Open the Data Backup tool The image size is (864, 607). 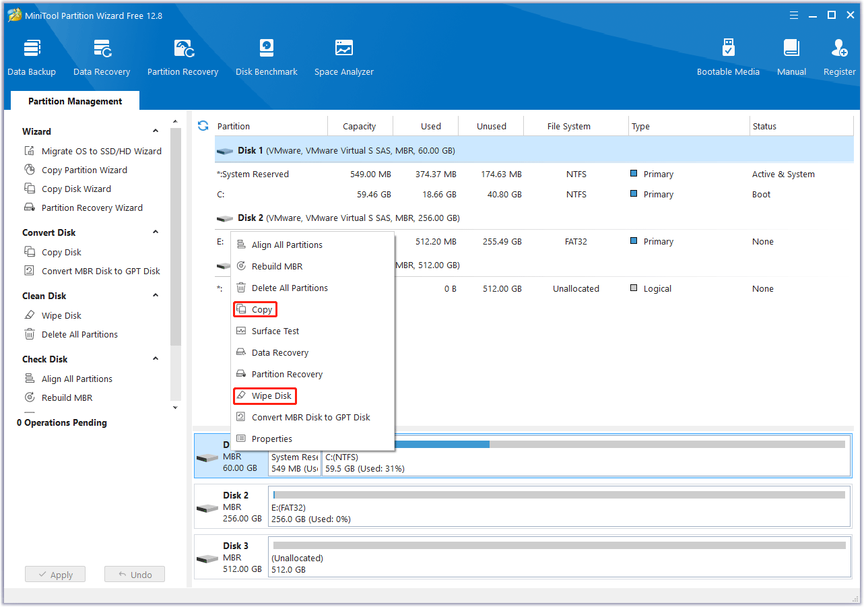click(32, 57)
